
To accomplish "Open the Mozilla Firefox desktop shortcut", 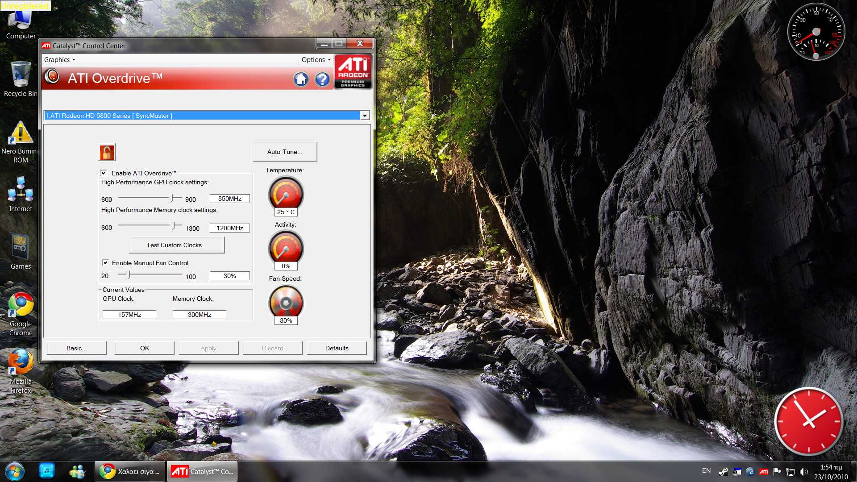I will [x=21, y=371].
